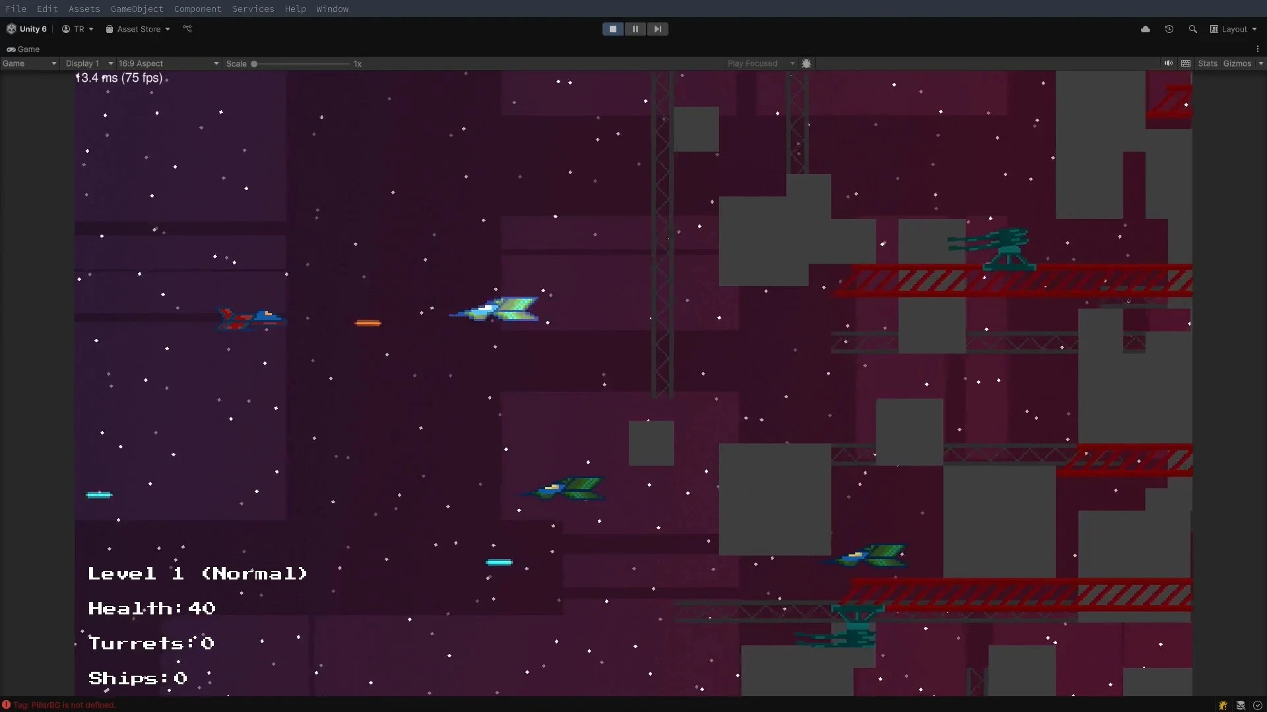Pause the game with the Pause button

coord(635,28)
